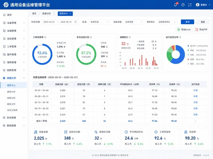Open the help question mark icon
The width and height of the screenshot is (213, 159).
[x=183, y=5]
